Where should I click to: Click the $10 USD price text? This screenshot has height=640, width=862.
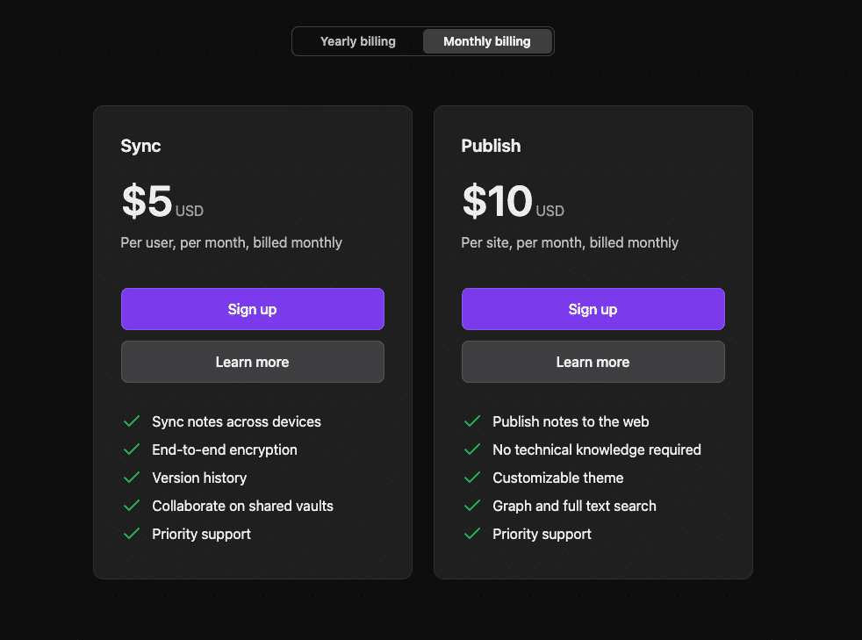pyautogui.click(x=513, y=203)
